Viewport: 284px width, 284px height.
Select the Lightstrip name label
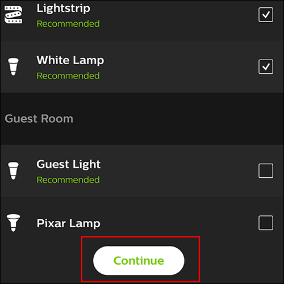64,9
